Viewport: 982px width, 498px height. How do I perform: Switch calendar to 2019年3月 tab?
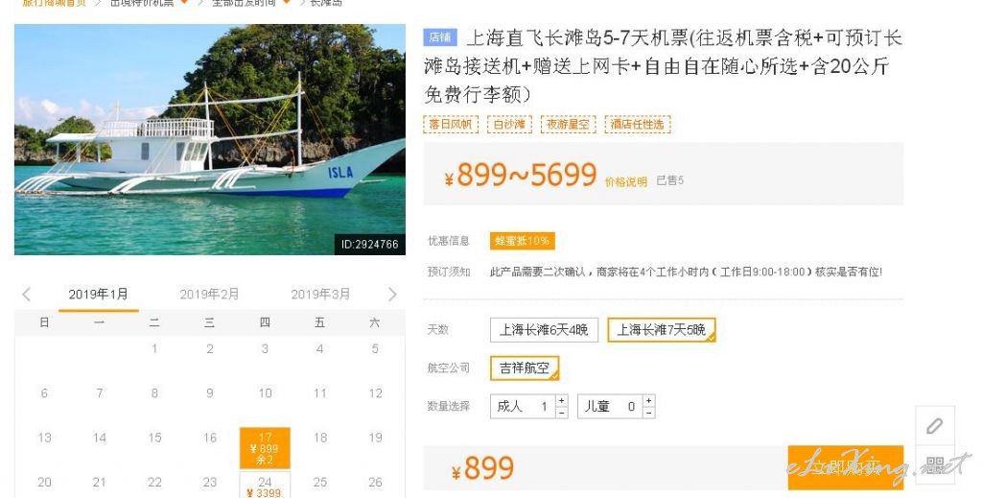(320, 294)
